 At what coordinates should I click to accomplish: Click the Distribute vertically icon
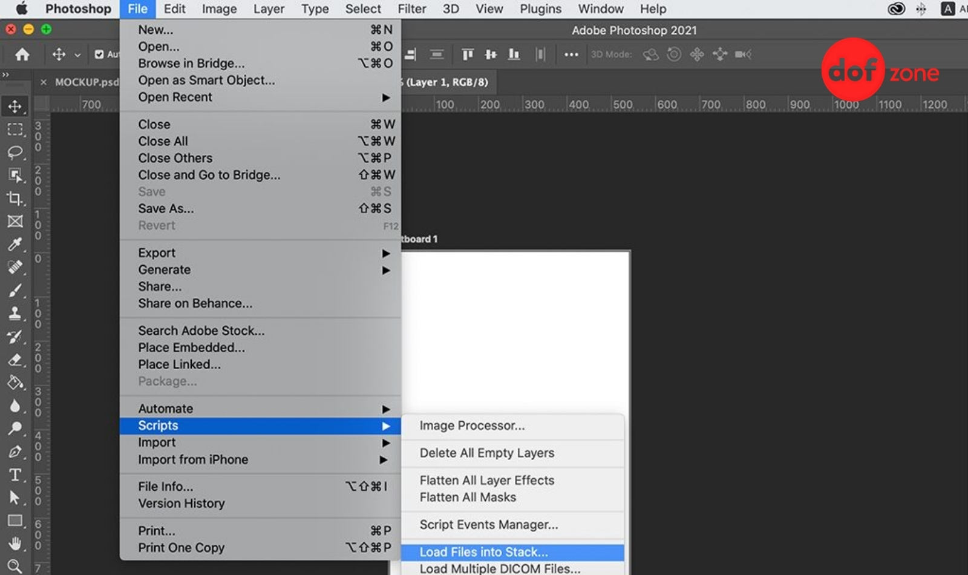pos(437,54)
